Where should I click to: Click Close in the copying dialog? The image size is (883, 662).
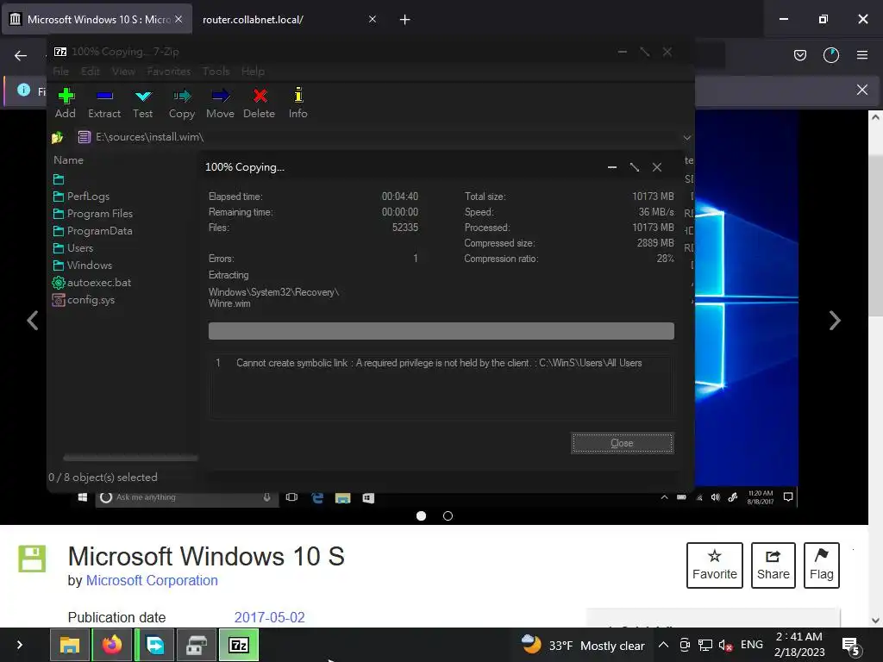coord(623,443)
